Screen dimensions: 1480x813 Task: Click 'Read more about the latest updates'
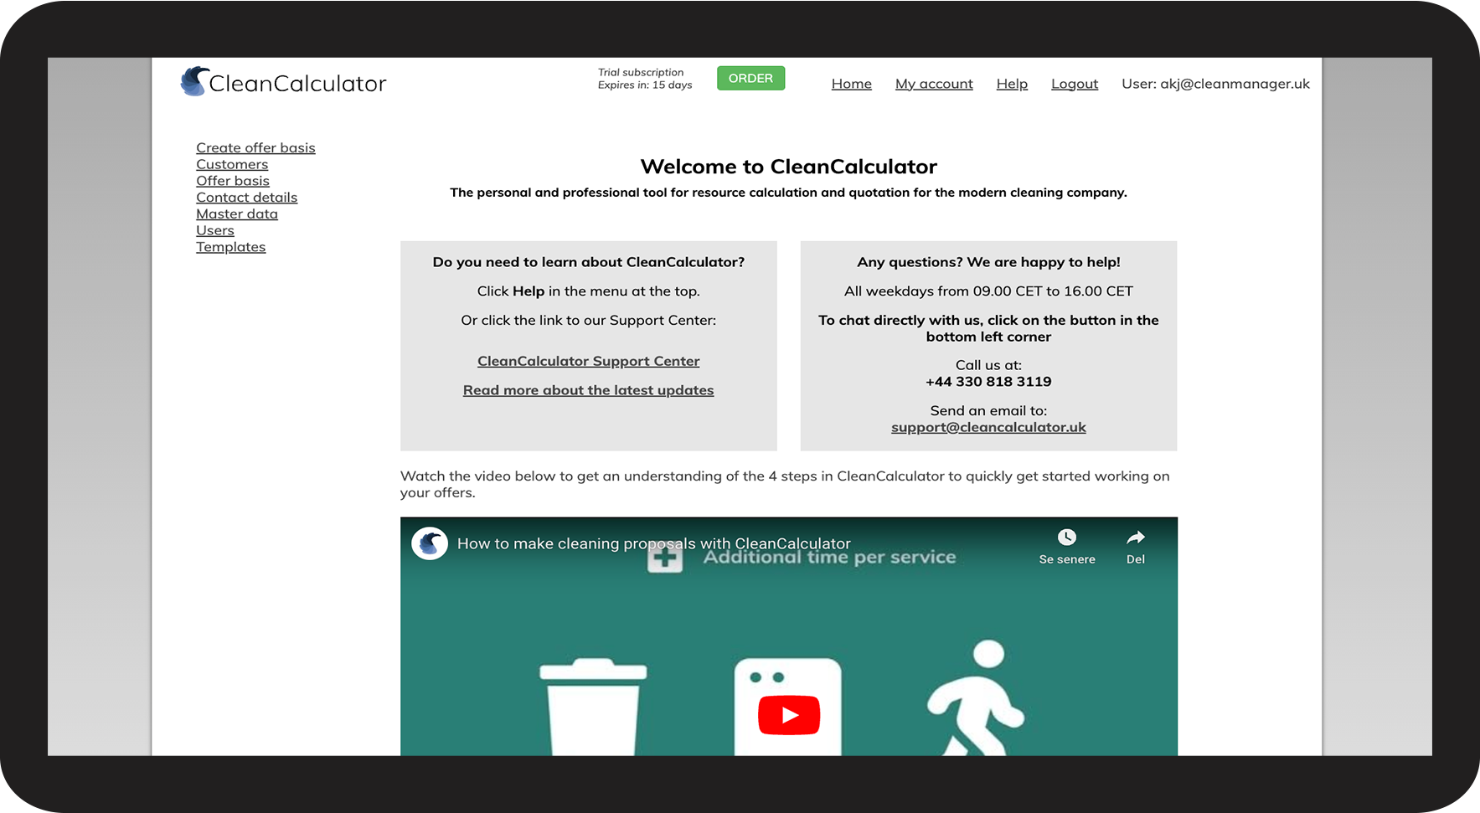pos(589,390)
